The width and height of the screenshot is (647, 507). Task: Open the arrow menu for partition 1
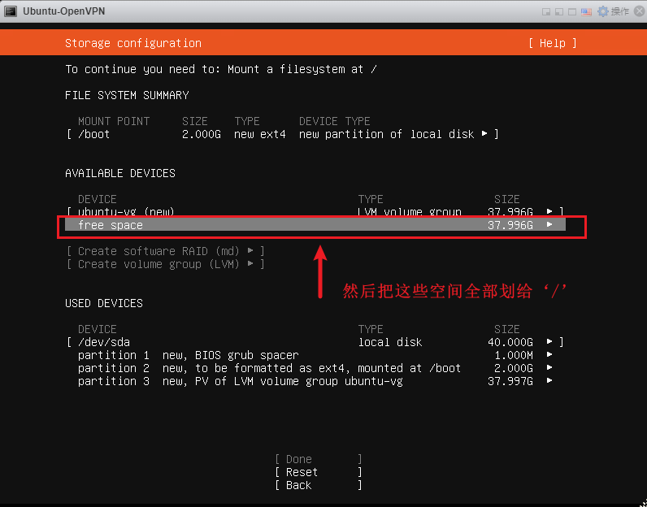point(549,354)
